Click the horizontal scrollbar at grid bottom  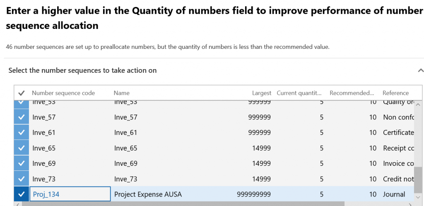pos(182,204)
